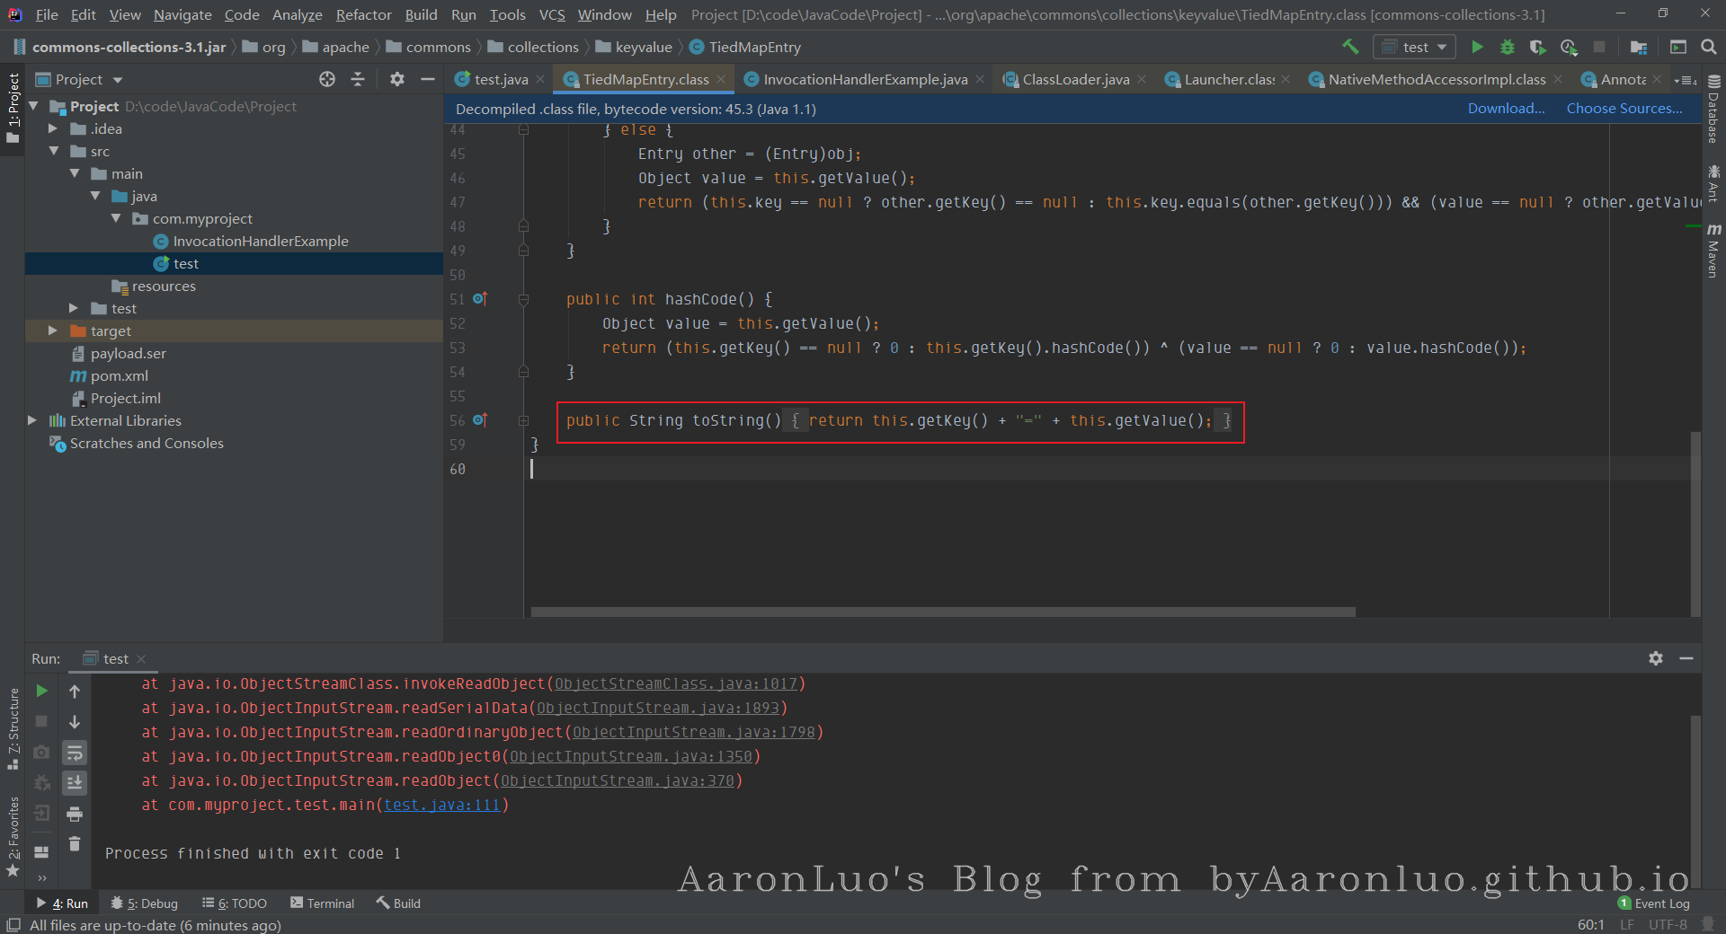Click the Choose Sources... link
Image resolution: width=1726 pixels, height=934 pixels.
click(x=1624, y=108)
